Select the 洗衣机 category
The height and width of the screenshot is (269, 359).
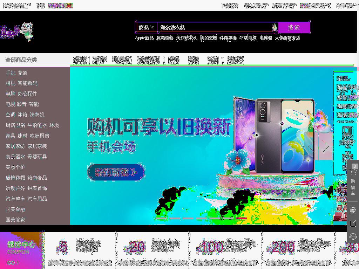[x=37, y=115]
